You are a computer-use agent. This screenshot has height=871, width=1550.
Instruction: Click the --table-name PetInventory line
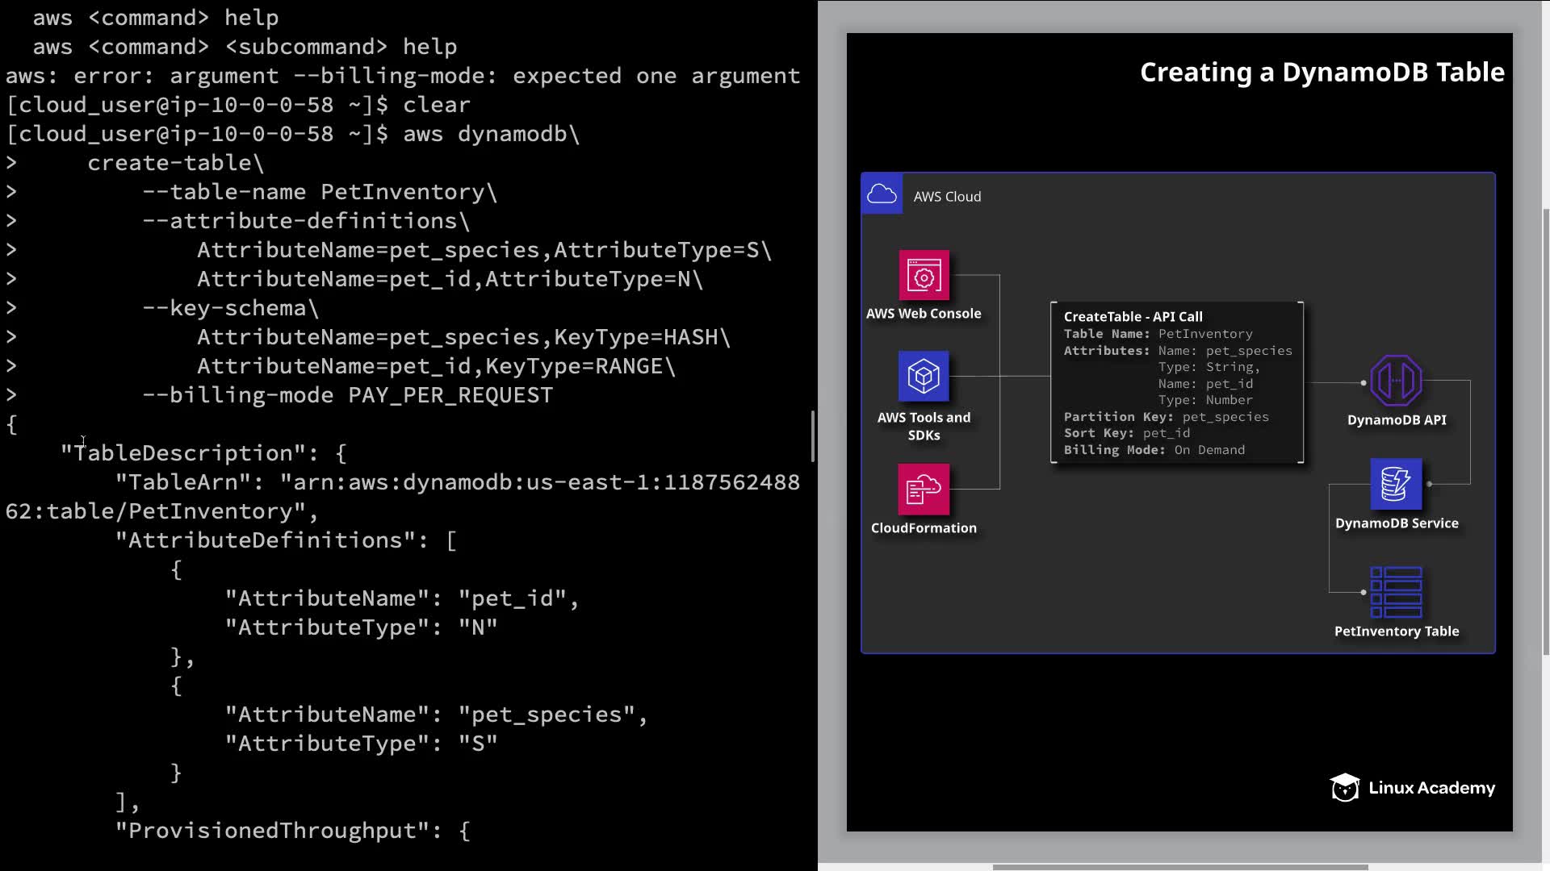tap(320, 192)
